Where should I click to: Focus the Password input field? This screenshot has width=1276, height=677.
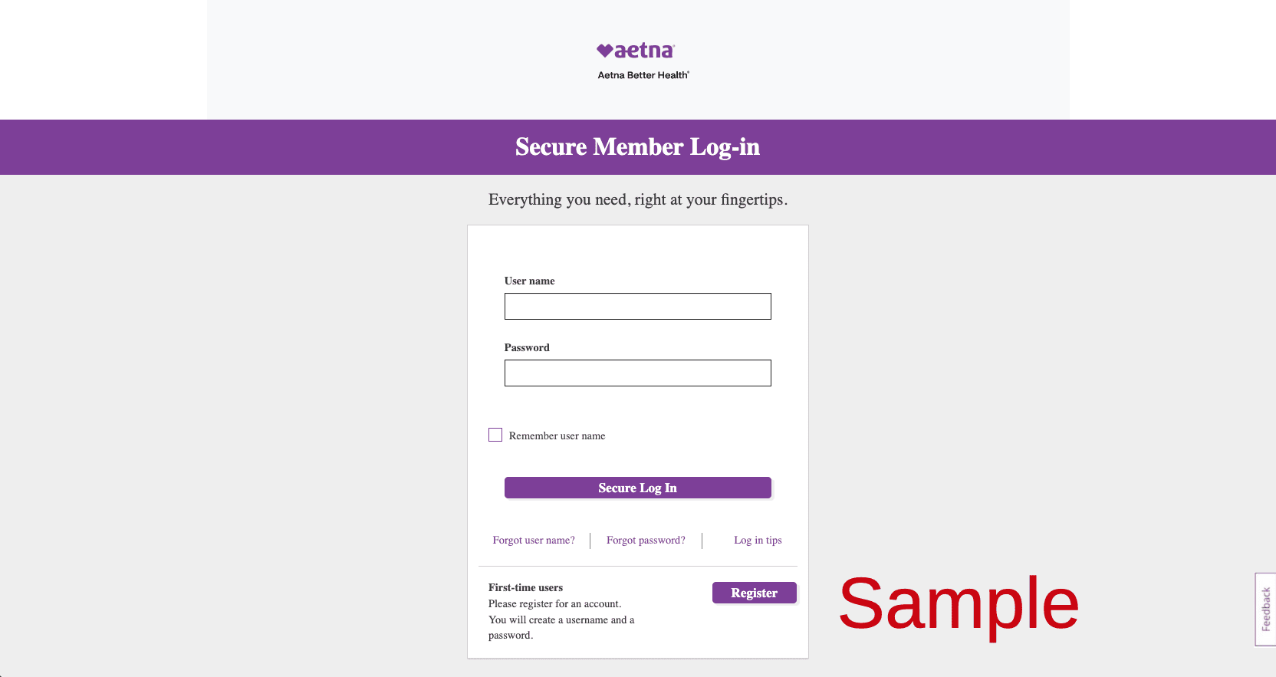[637, 373]
